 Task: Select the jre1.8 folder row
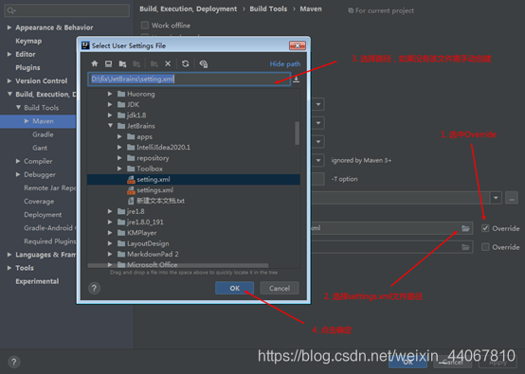[193, 211]
